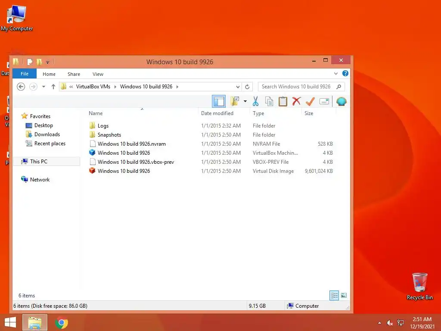441x331 pixels.
Task: Open the Home ribbon tab
Action: point(49,74)
